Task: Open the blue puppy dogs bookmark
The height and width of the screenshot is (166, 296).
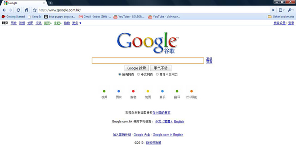Action: pyautogui.click(x=60, y=17)
